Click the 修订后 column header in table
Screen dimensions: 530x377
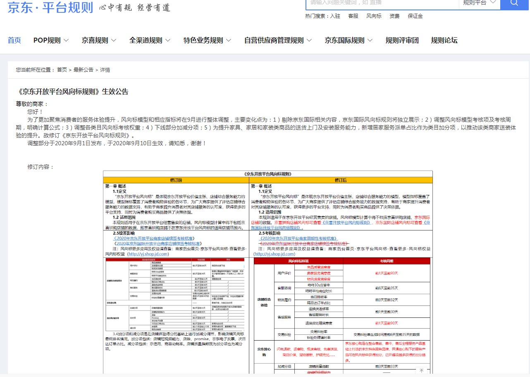pyautogui.click(x=341, y=180)
